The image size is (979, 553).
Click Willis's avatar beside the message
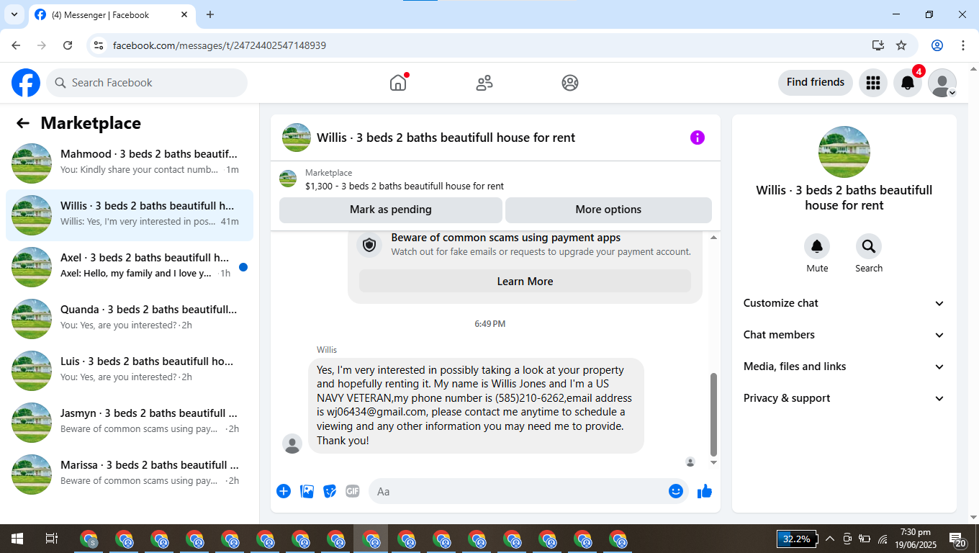tap(292, 444)
